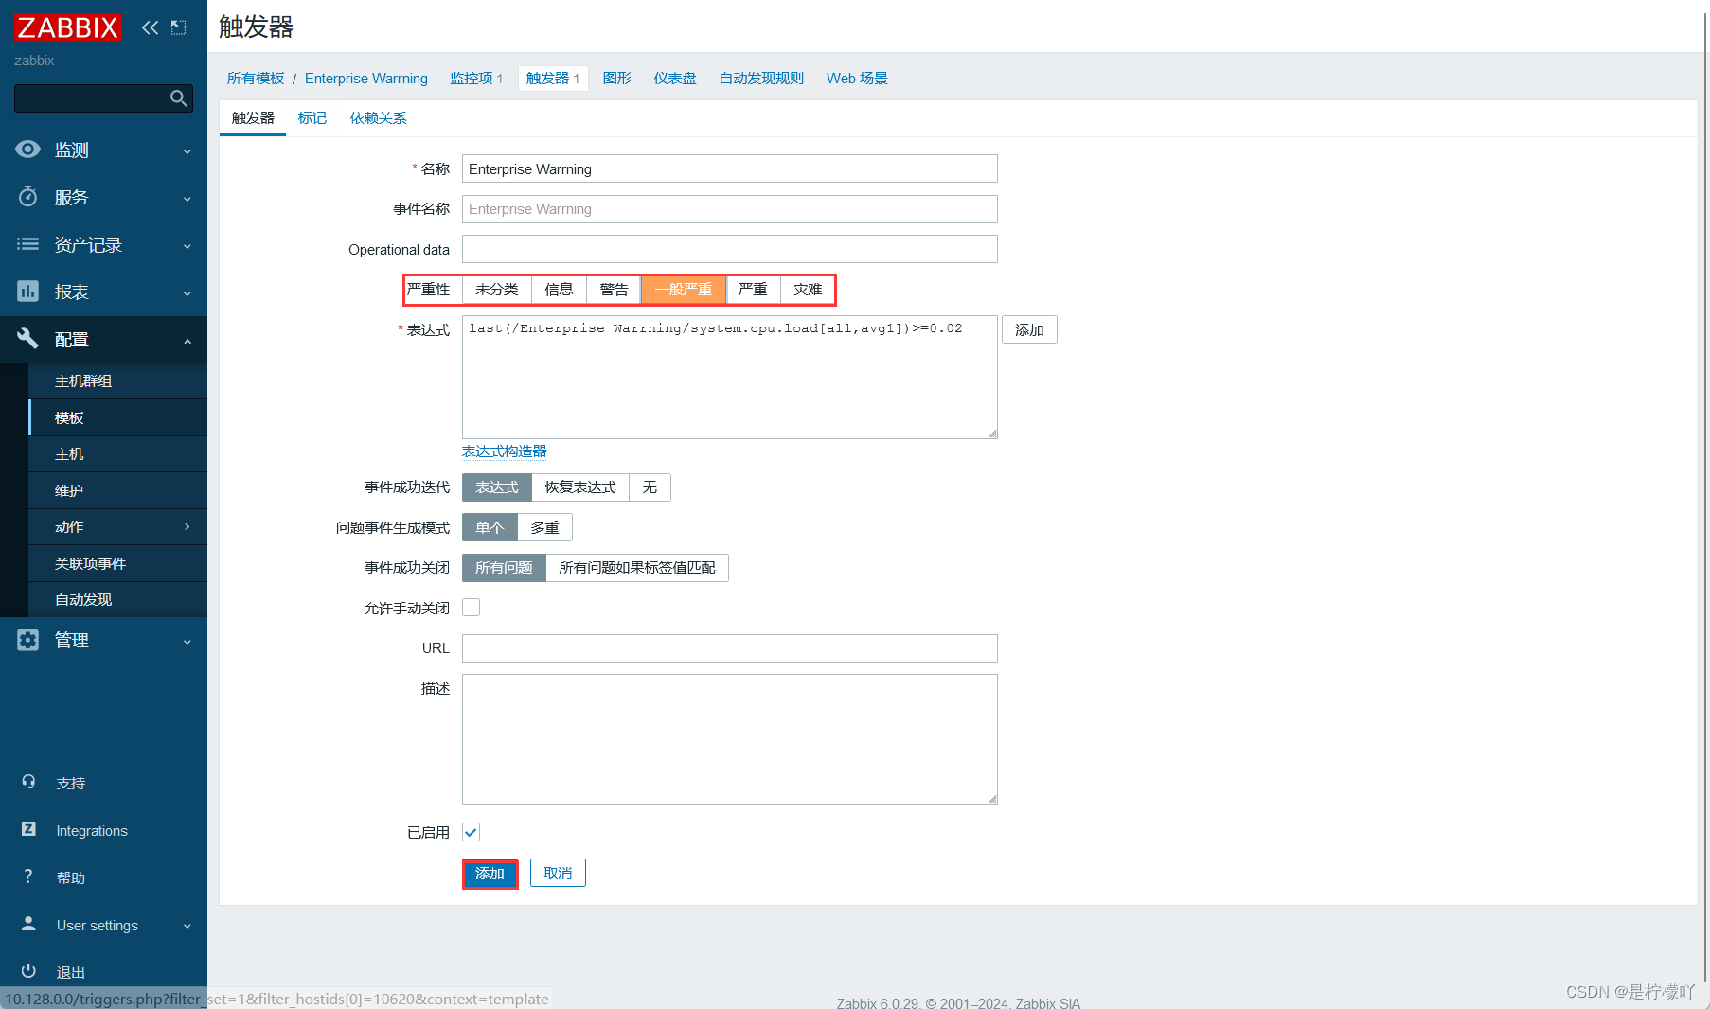
Task: Click the question mark help icon
Action: (28, 876)
